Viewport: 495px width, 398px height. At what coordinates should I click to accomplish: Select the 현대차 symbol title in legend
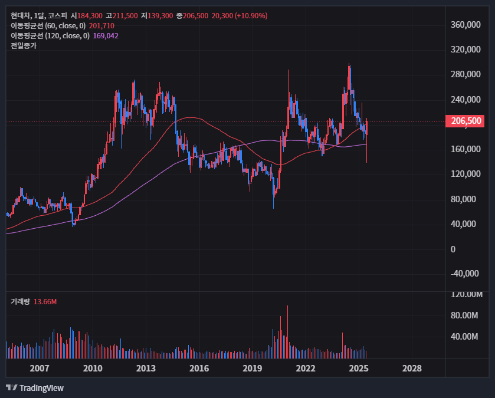(39, 15)
